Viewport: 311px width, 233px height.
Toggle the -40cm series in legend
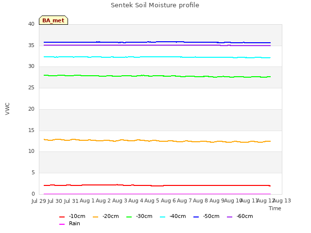click(x=173, y=216)
